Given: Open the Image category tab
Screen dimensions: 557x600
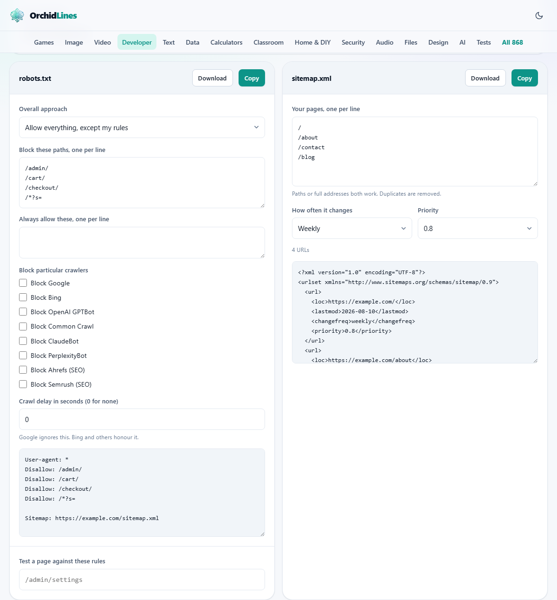Looking at the screenshot, I should point(74,42).
